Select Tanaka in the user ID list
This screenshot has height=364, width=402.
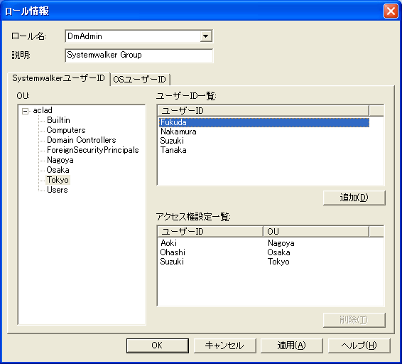pyautogui.click(x=264, y=150)
